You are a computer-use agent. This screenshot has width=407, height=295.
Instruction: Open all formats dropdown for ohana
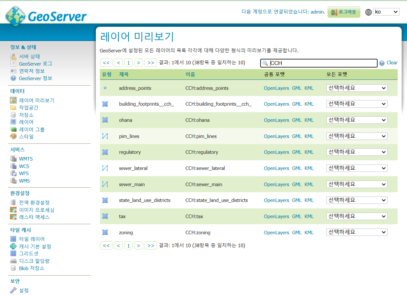tap(357, 120)
